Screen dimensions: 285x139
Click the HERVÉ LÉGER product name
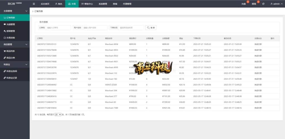pyautogui.click(x=111, y=85)
